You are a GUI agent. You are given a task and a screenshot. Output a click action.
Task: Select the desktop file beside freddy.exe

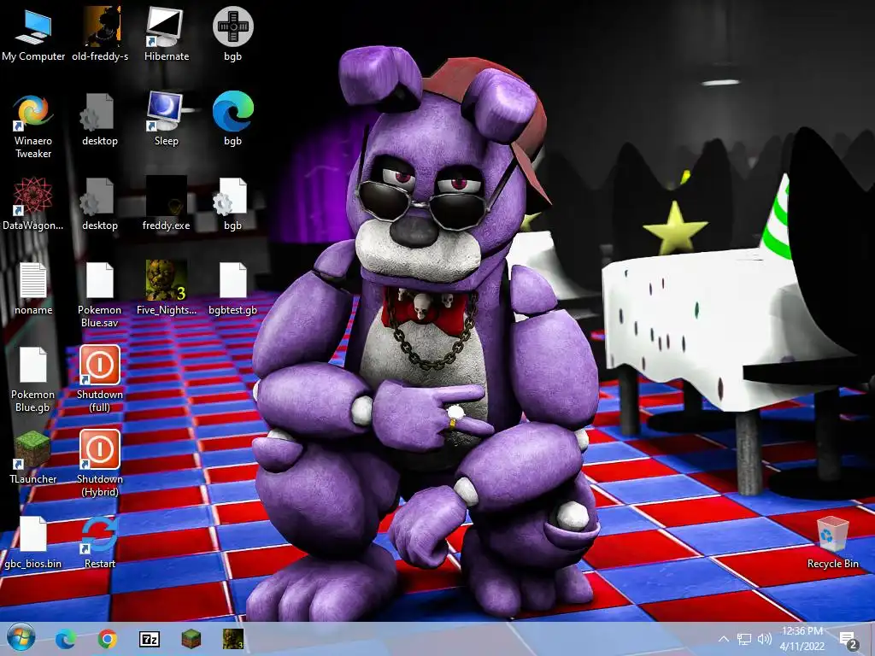100,204
